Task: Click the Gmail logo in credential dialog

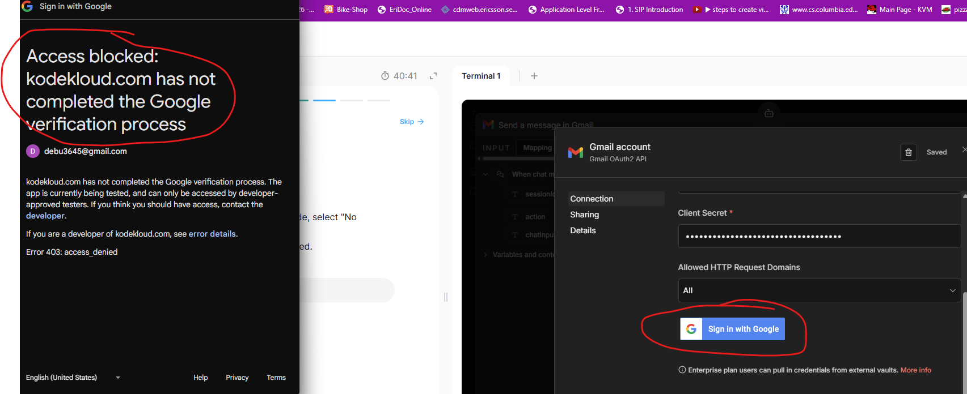Action: click(x=576, y=152)
